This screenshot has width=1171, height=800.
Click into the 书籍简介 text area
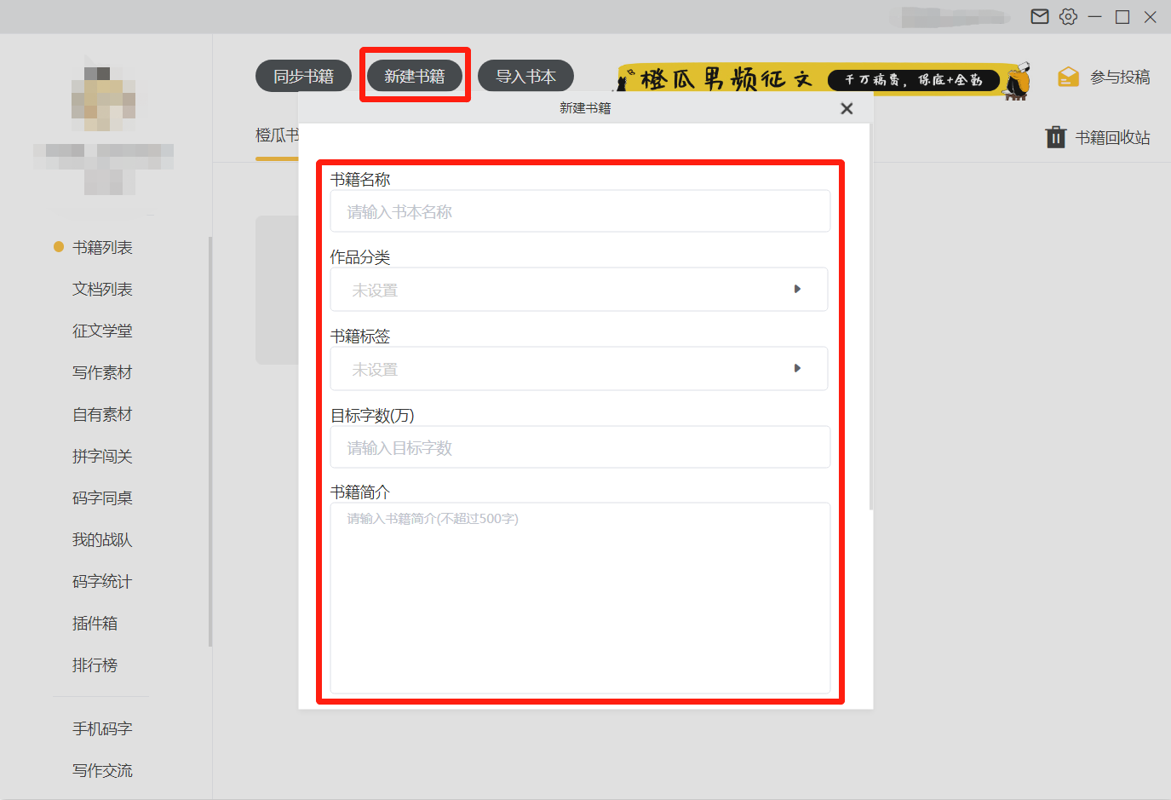(x=580, y=598)
